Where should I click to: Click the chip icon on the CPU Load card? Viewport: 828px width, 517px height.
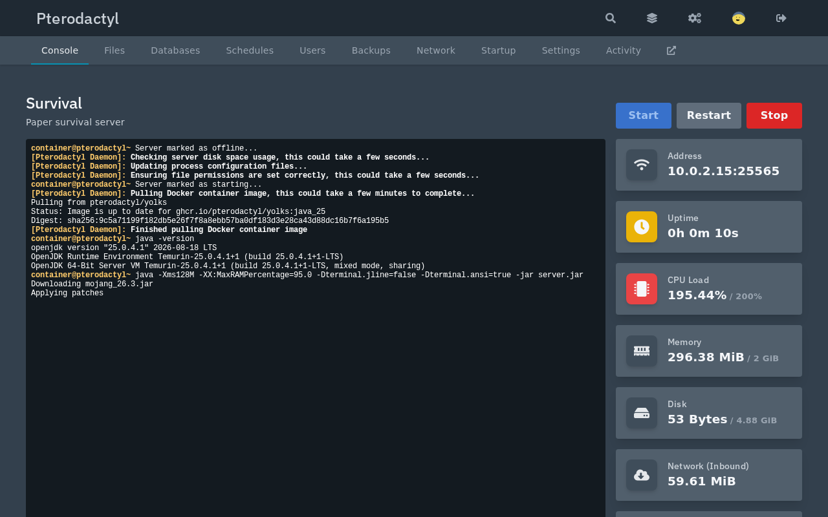(642, 289)
